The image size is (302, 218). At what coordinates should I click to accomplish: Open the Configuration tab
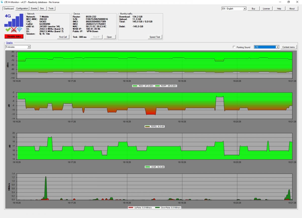(x=22, y=9)
